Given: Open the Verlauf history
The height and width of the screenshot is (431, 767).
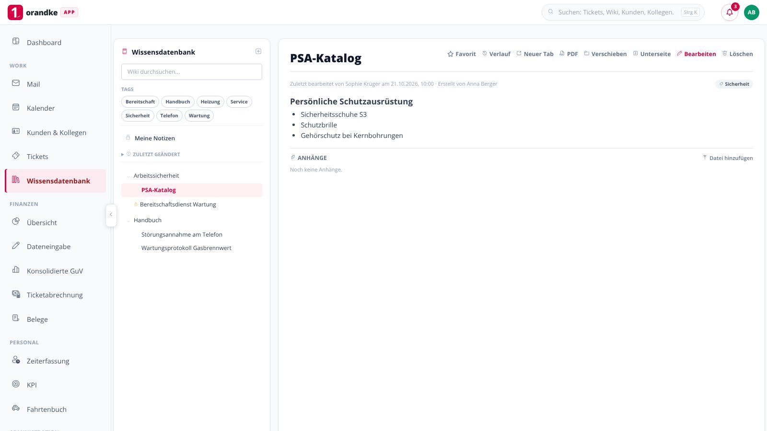Looking at the screenshot, I should [496, 54].
